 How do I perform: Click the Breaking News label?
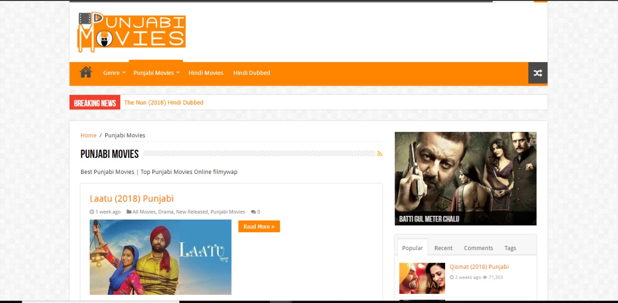[x=95, y=102]
